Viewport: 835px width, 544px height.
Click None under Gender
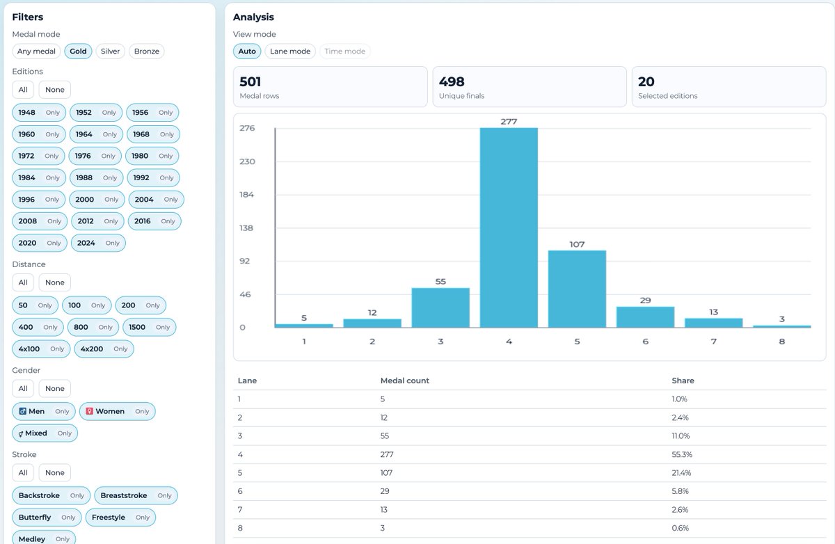(54, 389)
